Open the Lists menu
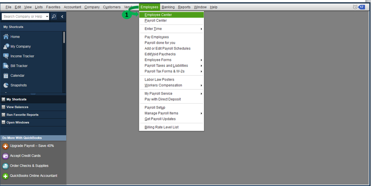This screenshot has height=186, width=371. [x=39, y=7]
